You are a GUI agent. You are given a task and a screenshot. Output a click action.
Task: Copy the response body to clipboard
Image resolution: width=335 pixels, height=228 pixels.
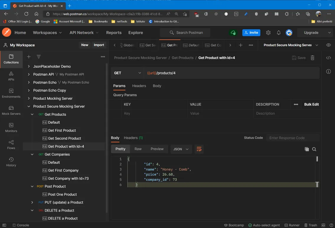pyautogui.click(x=307, y=149)
